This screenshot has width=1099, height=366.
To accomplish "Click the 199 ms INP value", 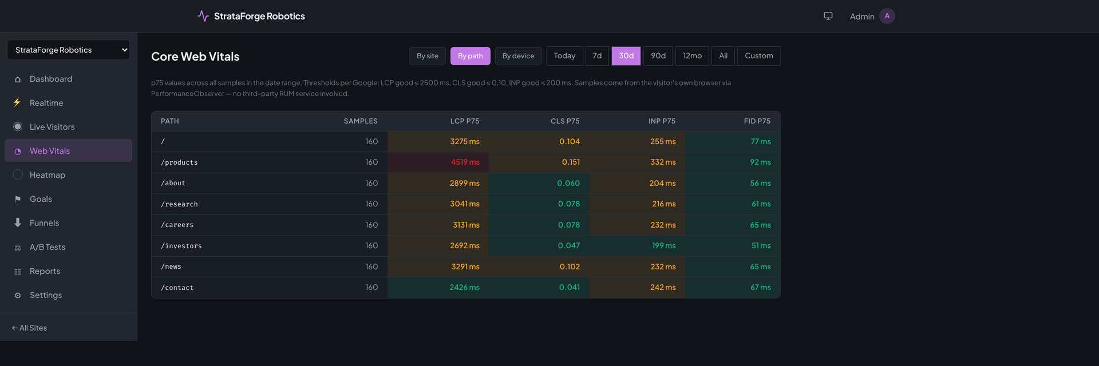I will (x=664, y=246).
